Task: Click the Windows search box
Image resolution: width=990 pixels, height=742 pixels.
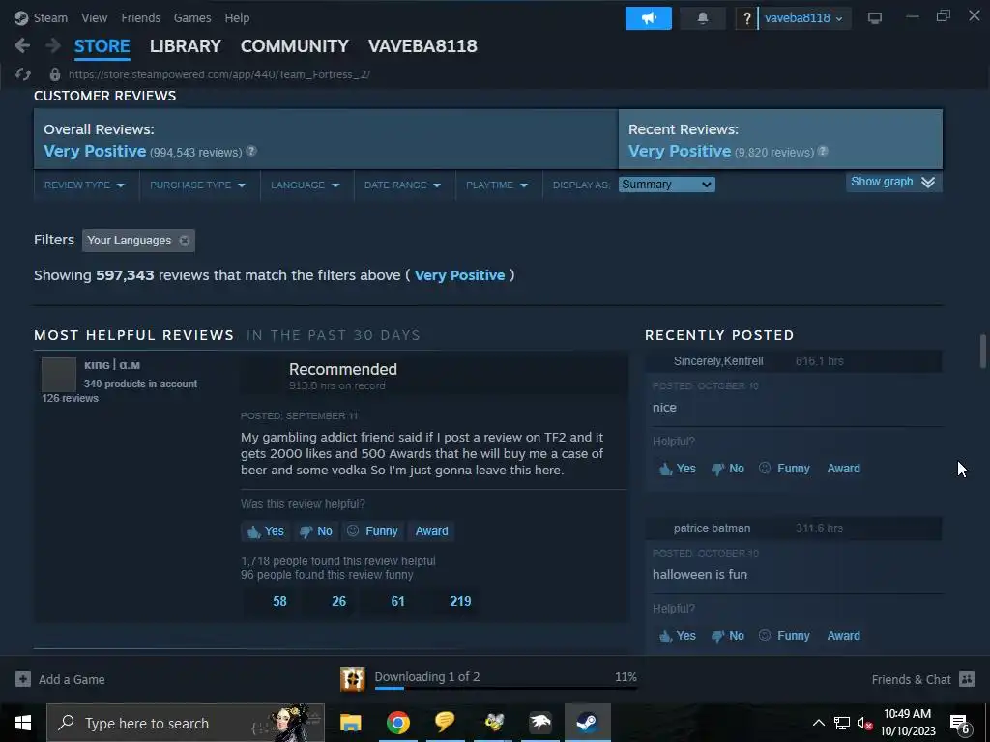Action: [x=186, y=723]
